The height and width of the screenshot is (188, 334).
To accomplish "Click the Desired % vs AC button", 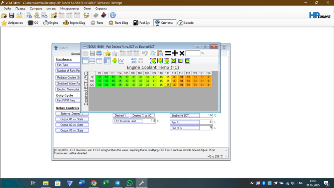I will (142, 116).
